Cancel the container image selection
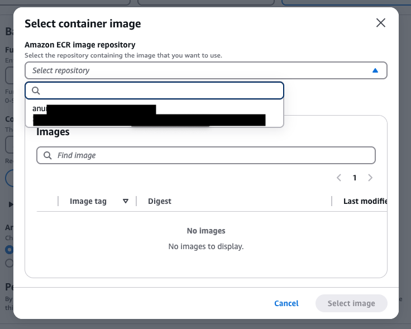The width and height of the screenshot is (411, 329). [x=286, y=303]
